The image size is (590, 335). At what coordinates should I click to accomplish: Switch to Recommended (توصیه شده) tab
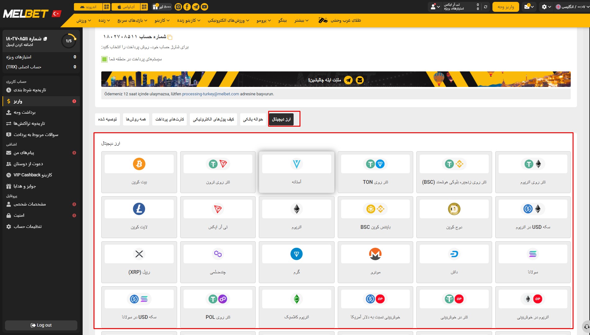(x=107, y=119)
